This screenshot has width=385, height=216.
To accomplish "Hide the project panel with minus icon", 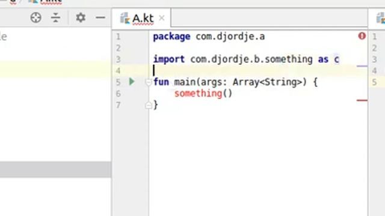I will coord(100,17).
